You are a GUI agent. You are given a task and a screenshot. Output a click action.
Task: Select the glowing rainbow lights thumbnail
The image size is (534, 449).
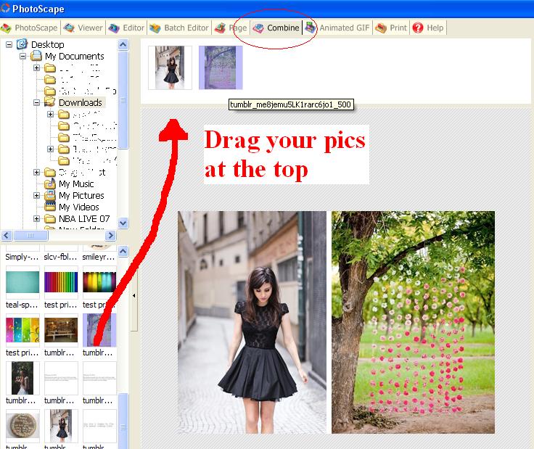tap(99, 282)
